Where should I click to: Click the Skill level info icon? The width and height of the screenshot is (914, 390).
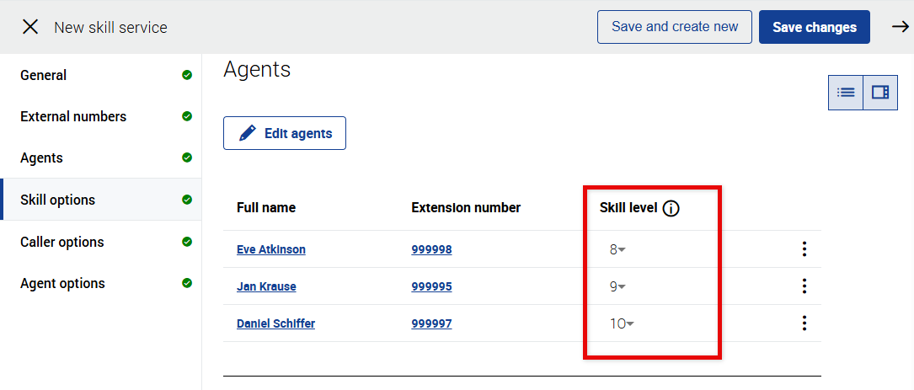pyautogui.click(x=671, y=208)
